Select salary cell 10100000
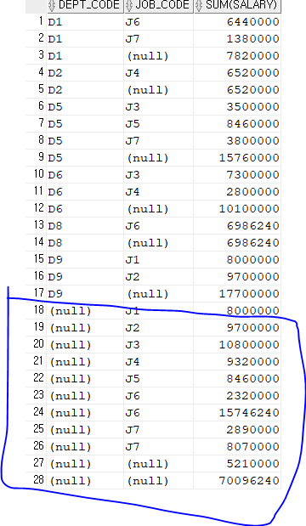The height and width of the screenshot is (526, 306). (249, 209)
